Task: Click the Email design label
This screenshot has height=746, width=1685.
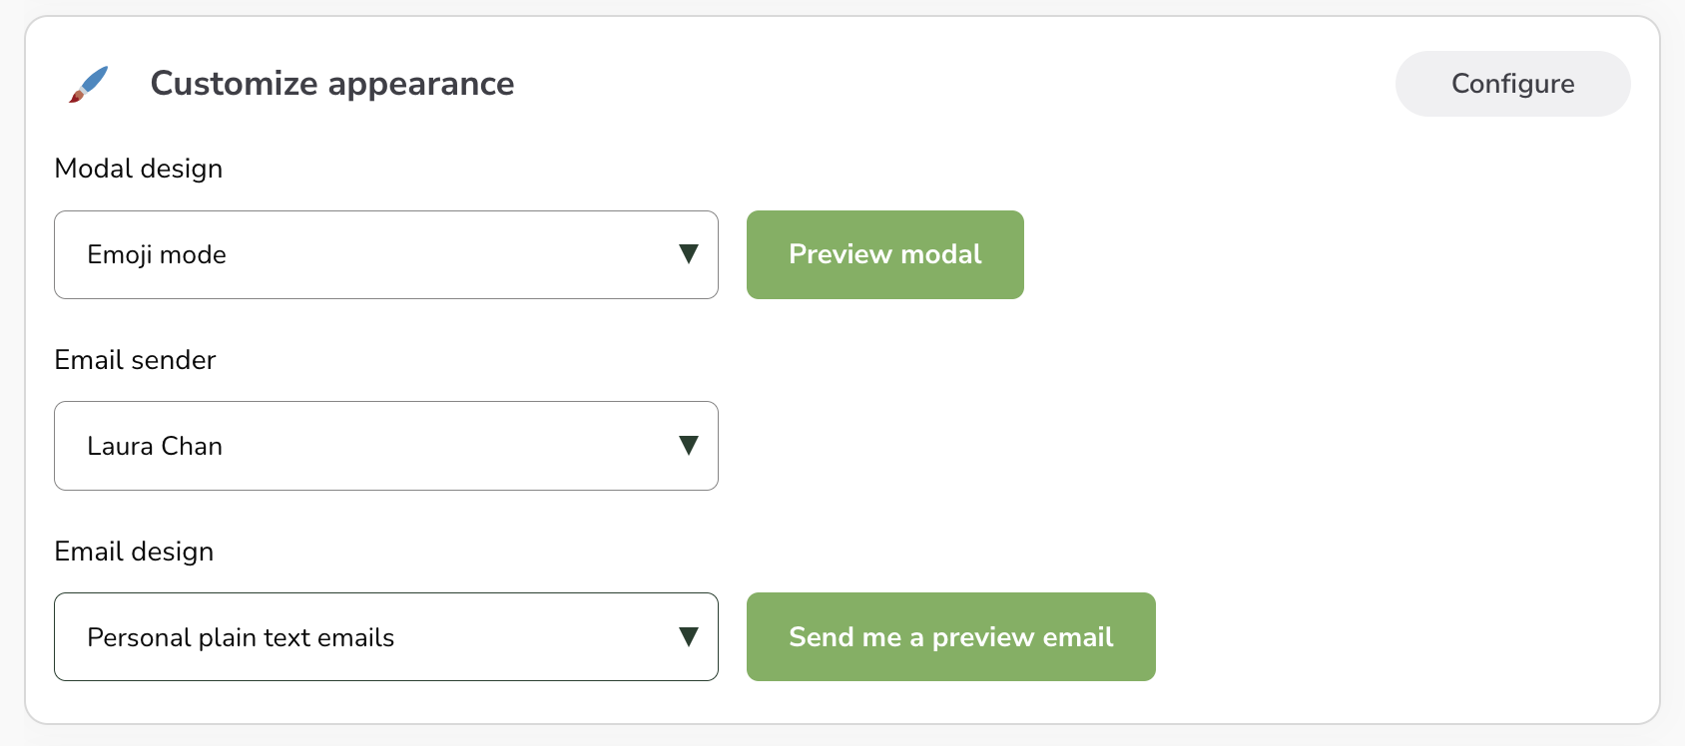Action: pyautogui.click(x=134, y=552)
